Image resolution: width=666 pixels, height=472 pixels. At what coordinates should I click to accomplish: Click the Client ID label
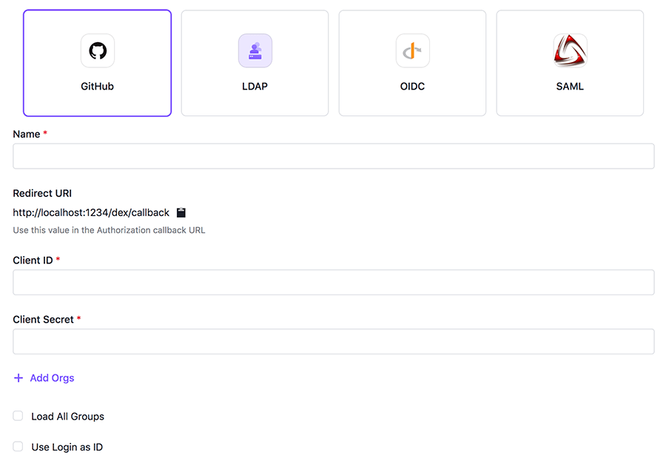point(33,260)
